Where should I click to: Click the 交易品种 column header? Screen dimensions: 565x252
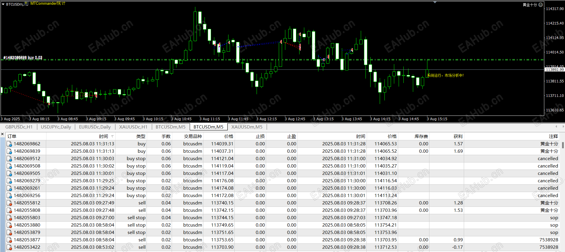[188, 136]
